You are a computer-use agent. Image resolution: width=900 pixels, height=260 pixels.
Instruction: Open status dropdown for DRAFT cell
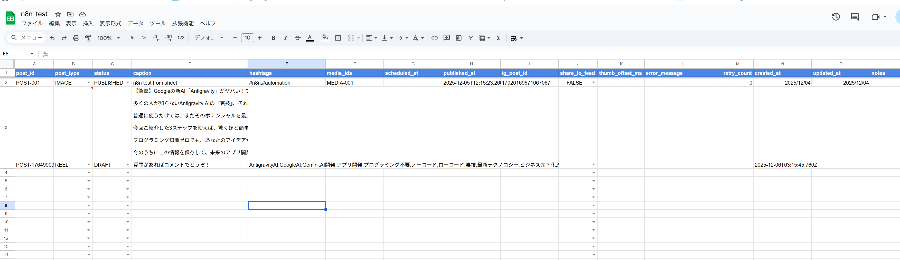(x=127, y=165)
